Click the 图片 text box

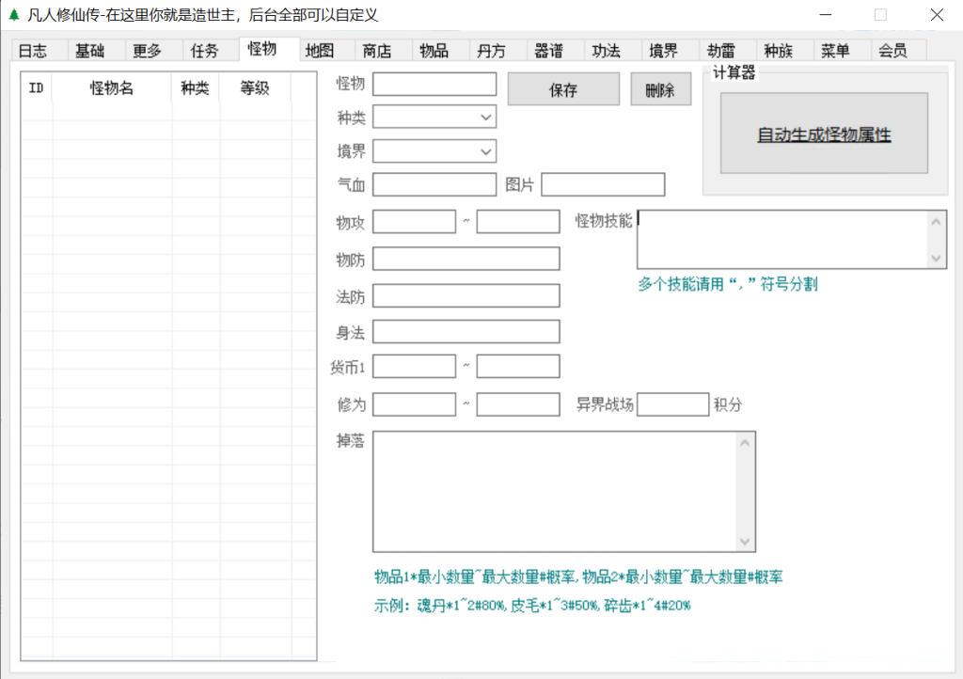pyautogui.click(x=603, y=185)
